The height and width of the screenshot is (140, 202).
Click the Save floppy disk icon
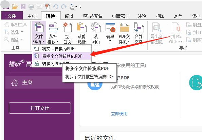(x=23, y=6)
